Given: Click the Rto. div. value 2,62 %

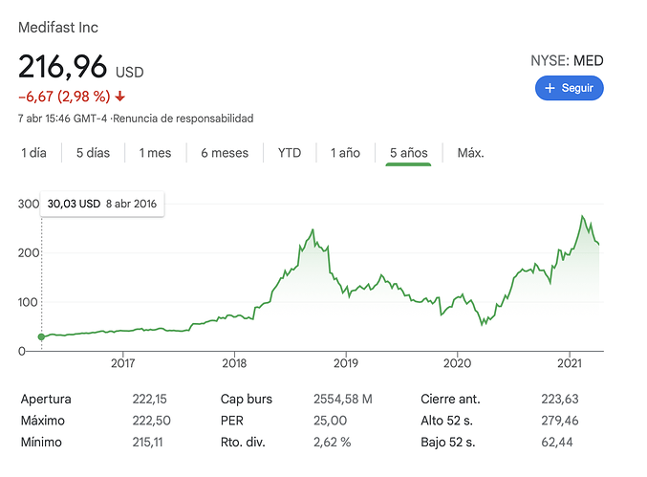Looking at the screenshot, I should coord(333,442).
